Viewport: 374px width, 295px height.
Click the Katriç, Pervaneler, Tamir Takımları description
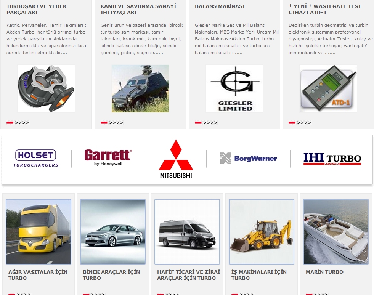click(46, 39)
